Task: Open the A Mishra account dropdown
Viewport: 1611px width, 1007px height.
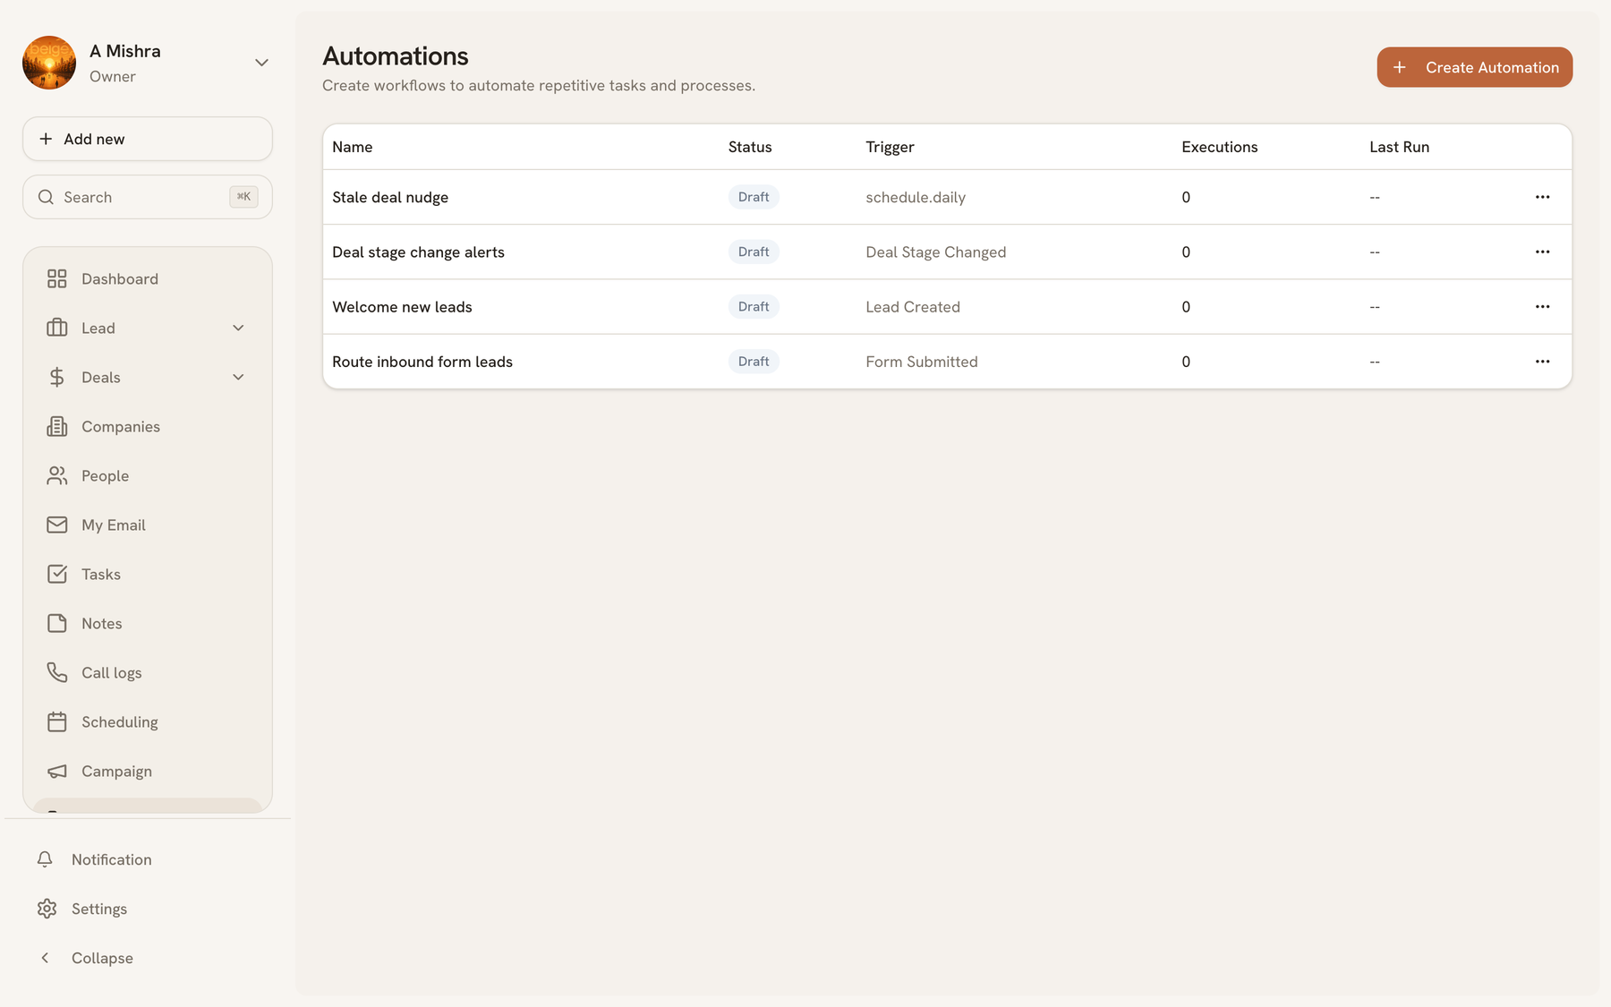Action: 261,63
